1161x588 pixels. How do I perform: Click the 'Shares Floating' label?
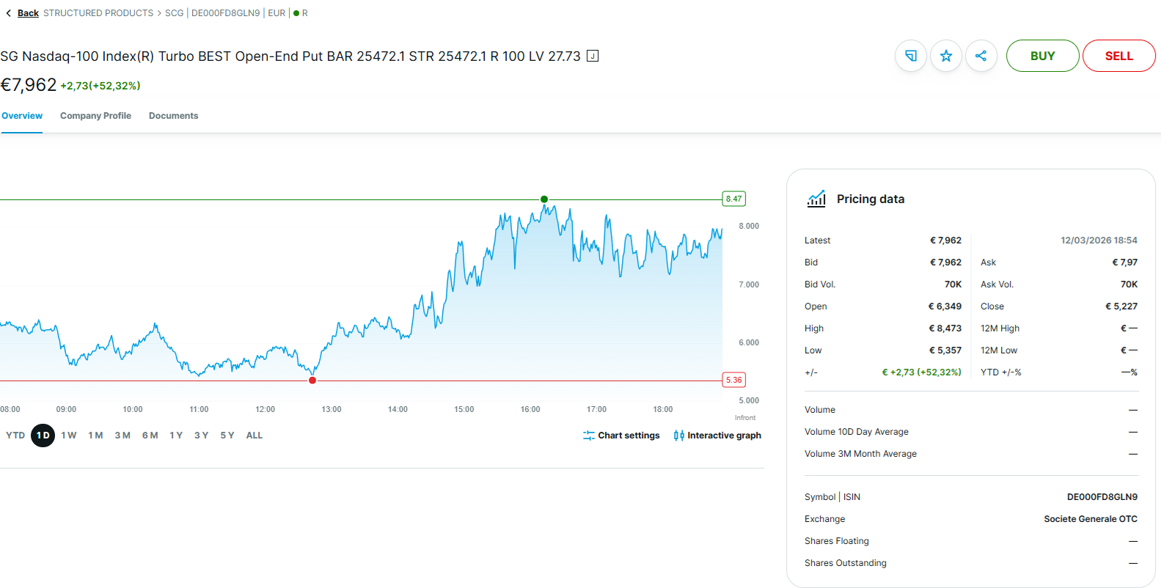point(836,541)
